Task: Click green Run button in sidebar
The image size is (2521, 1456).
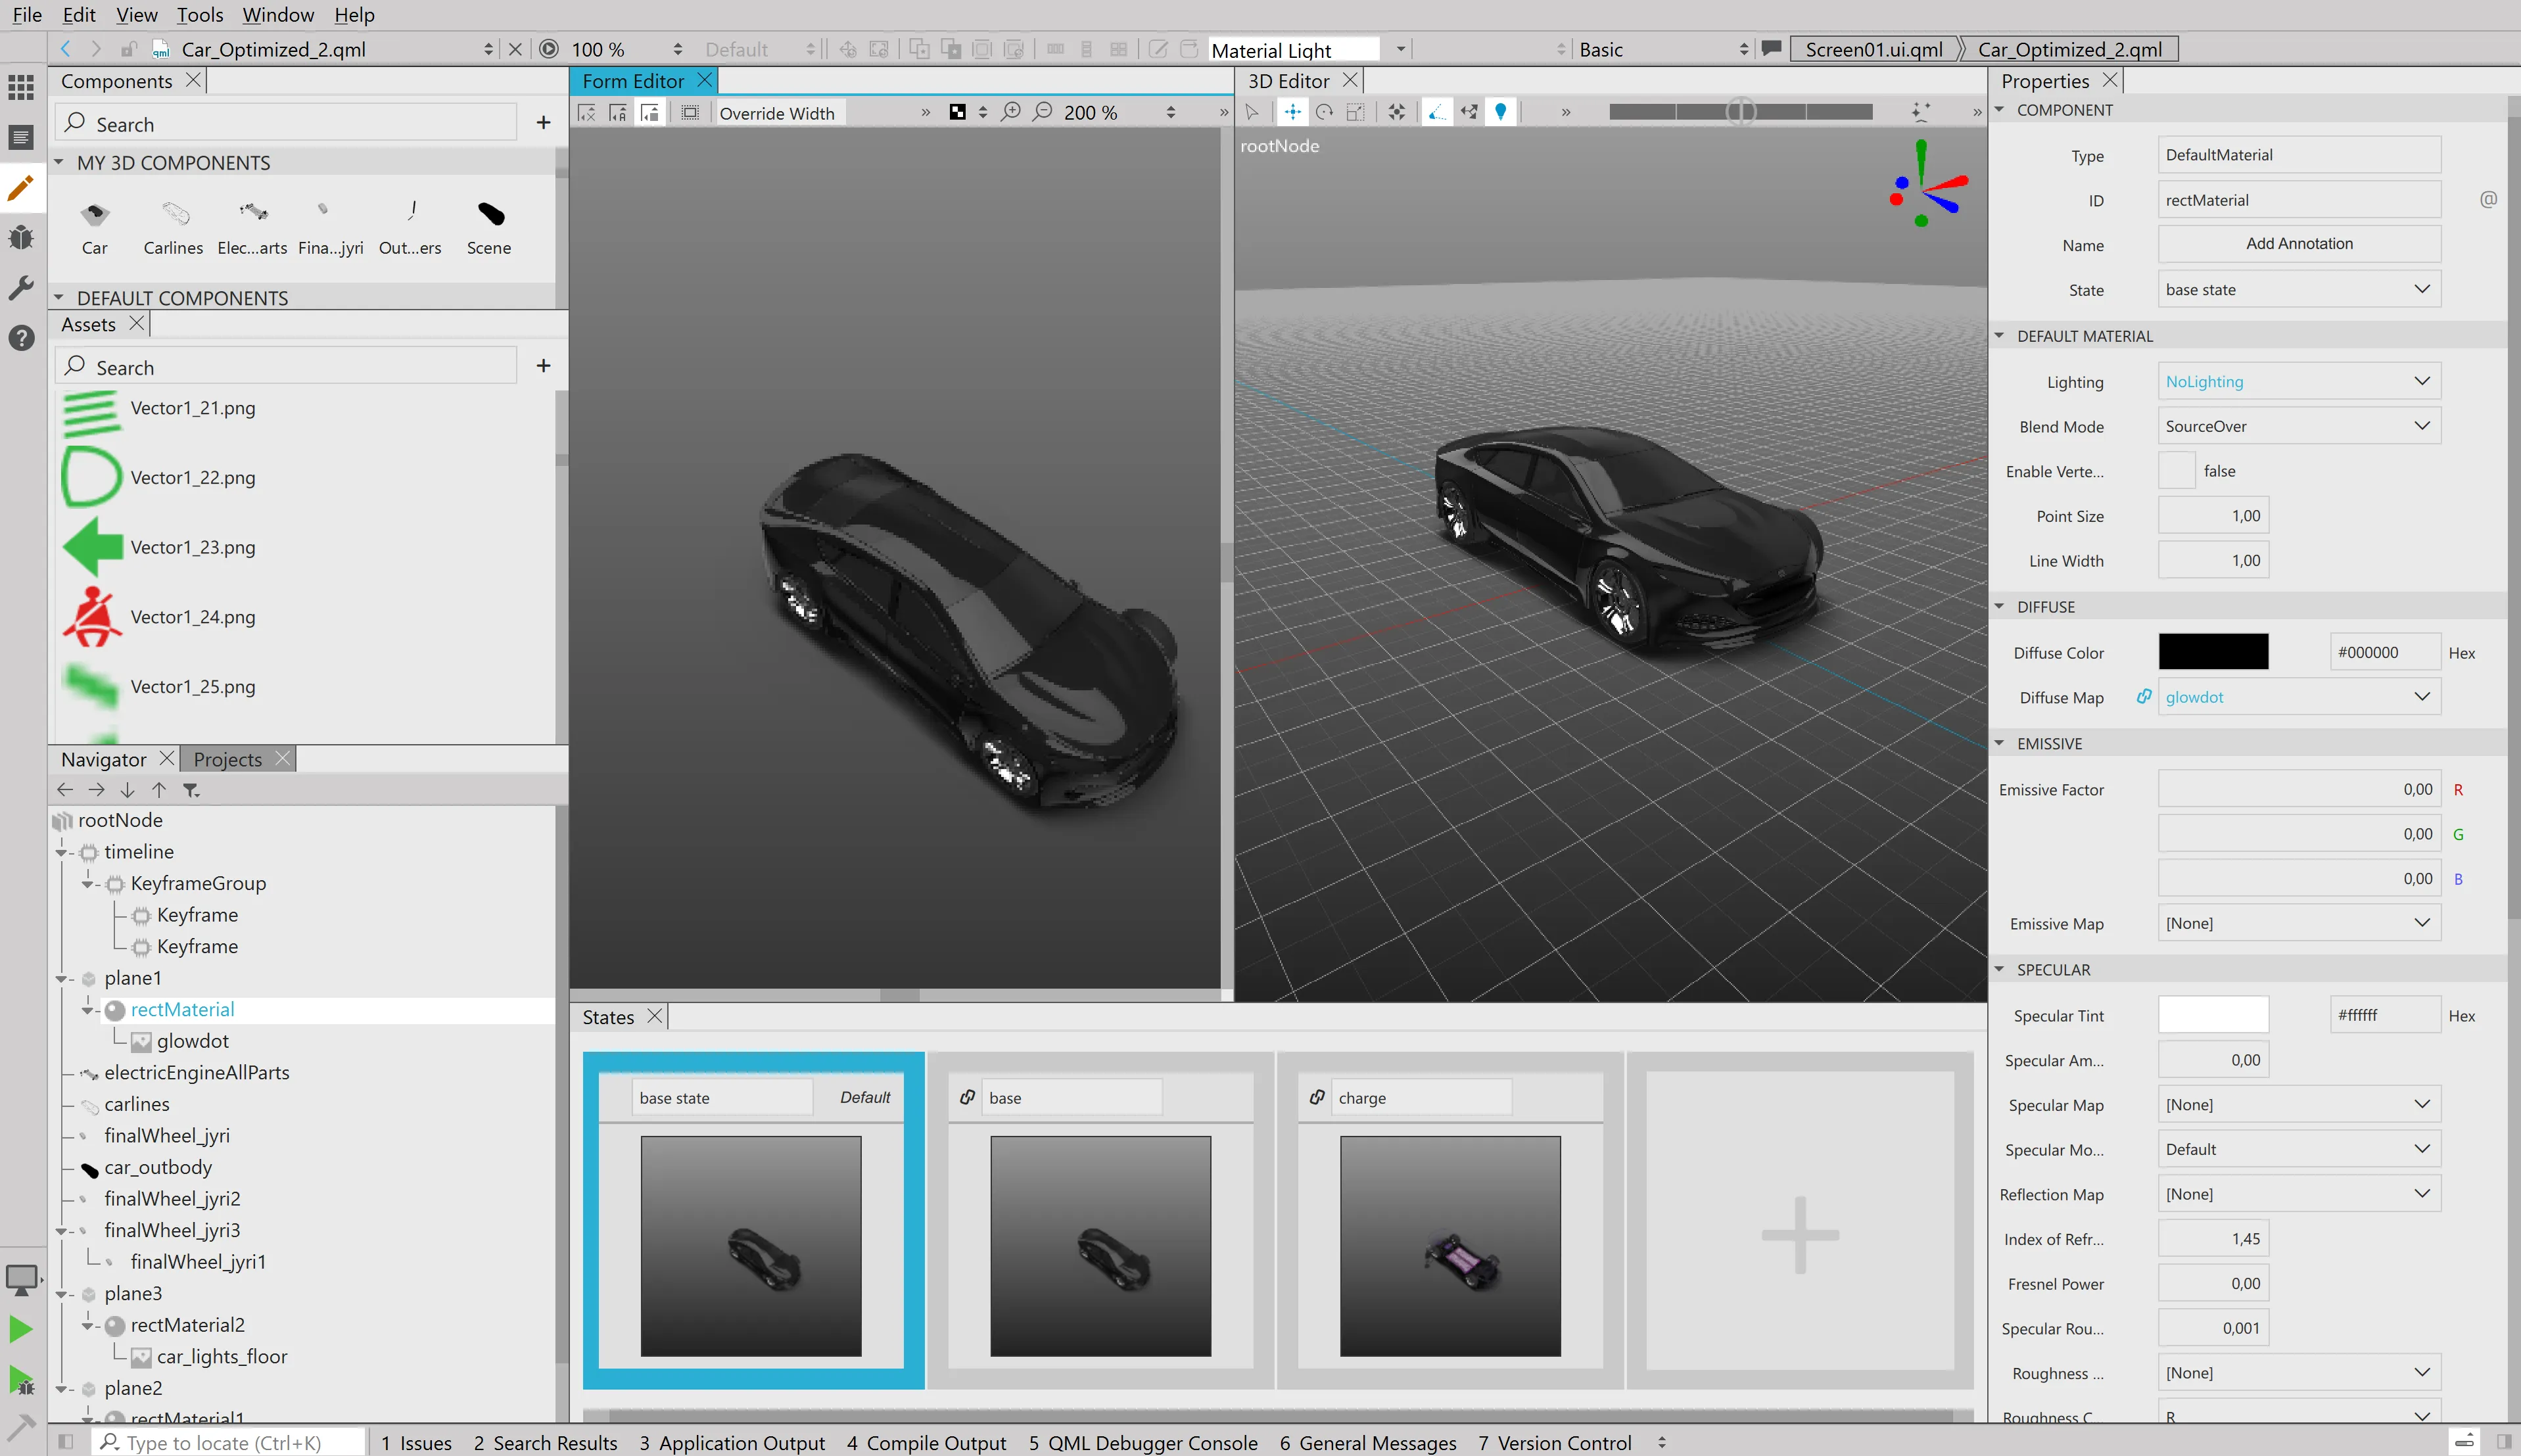Action: (x=21, y=1329)
